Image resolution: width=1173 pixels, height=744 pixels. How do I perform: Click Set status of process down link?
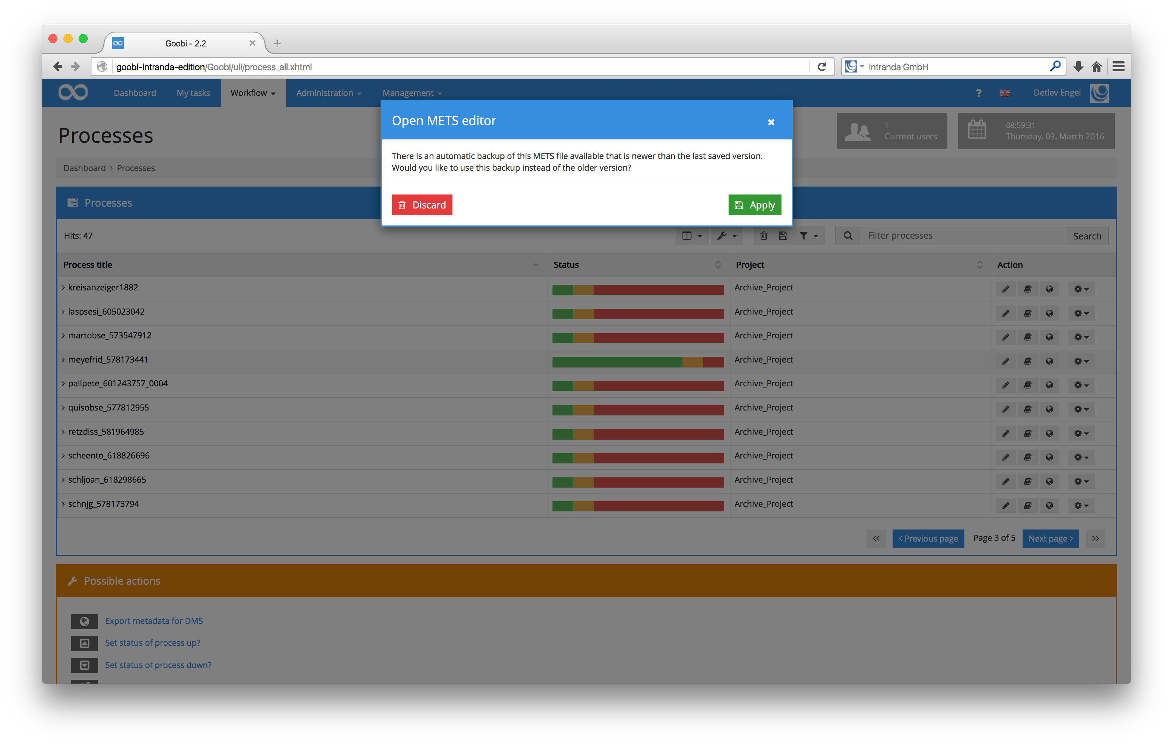158,665
